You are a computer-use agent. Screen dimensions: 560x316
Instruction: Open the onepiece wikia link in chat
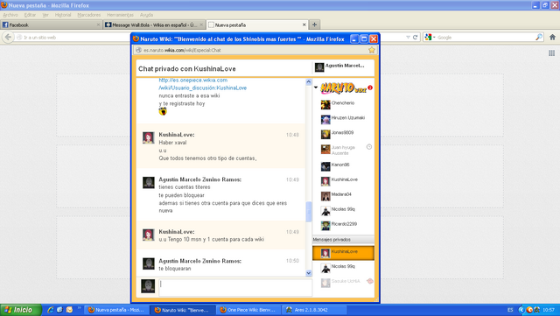tap(202, 84)
